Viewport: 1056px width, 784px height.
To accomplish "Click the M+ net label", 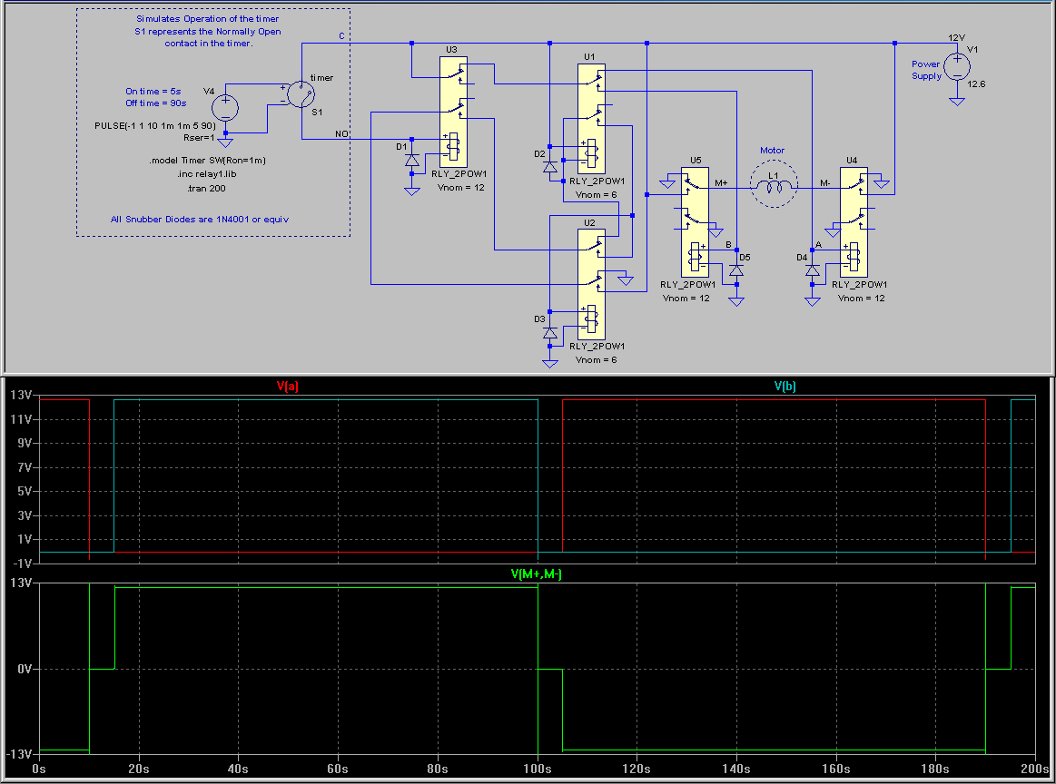I will [x=721, y=183].
